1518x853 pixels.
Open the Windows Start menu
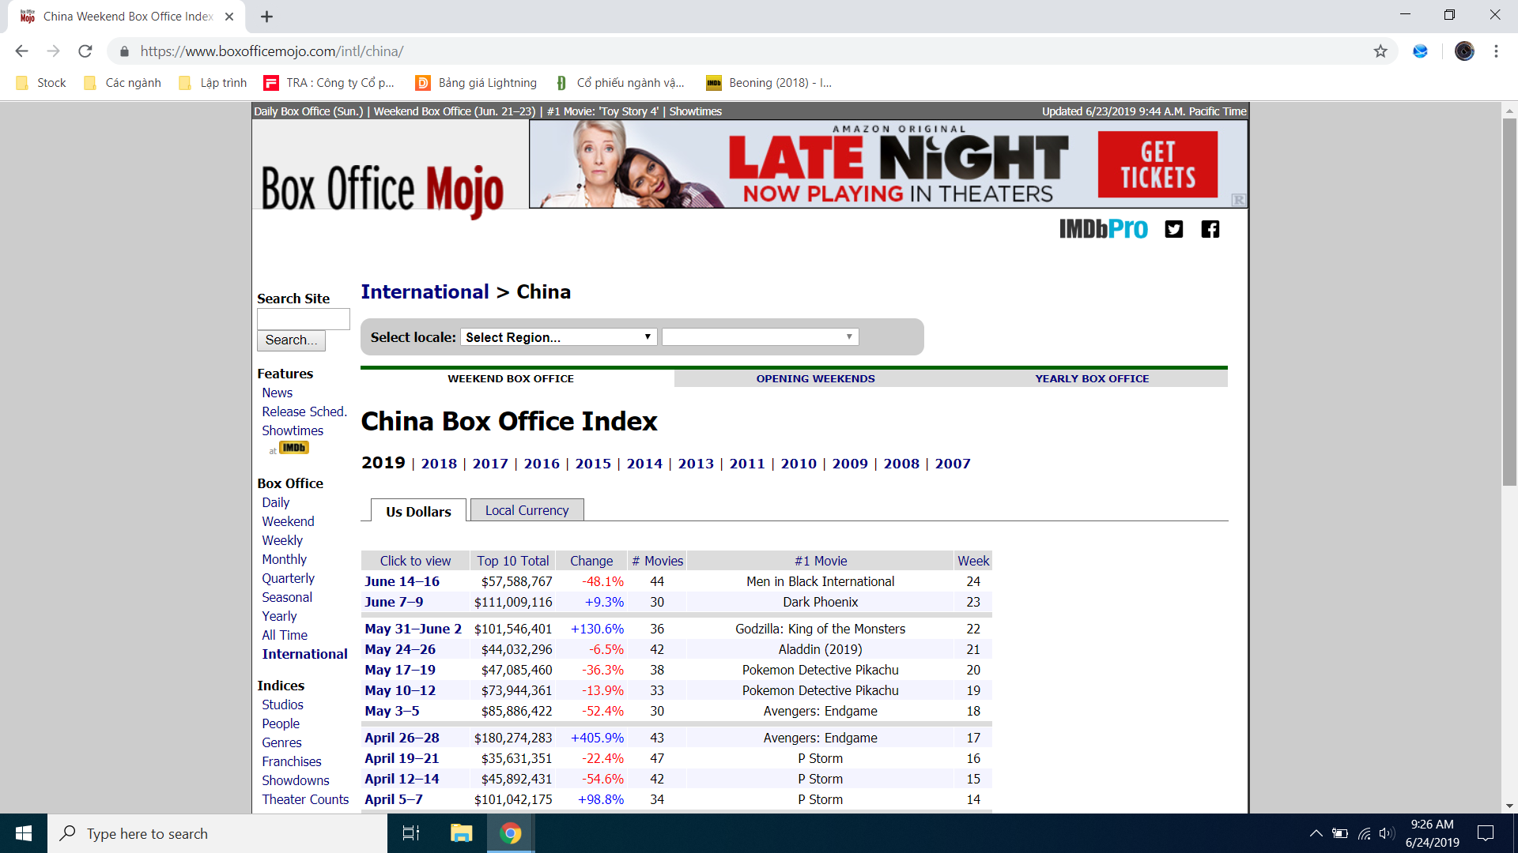[24, 833]
